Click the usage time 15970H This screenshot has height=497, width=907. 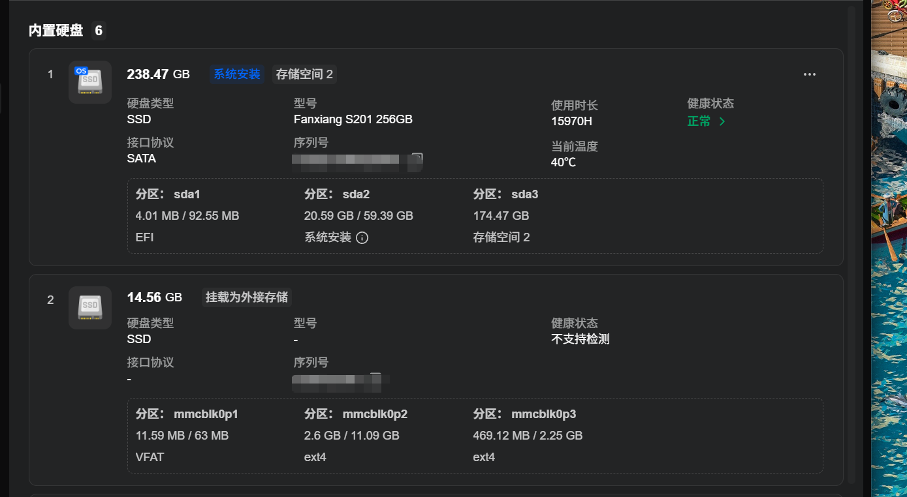pos(571,121)
